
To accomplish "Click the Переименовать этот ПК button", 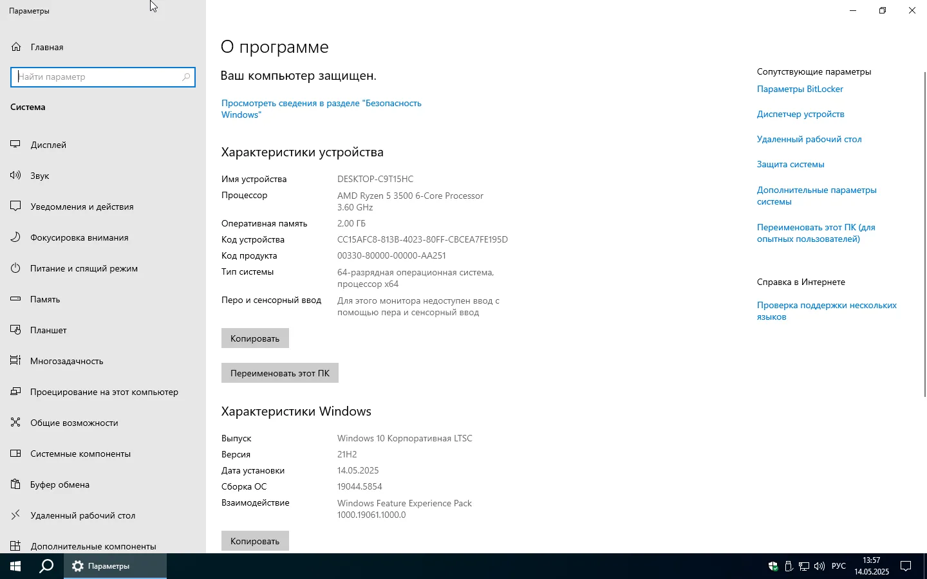I will pos(280,373).
